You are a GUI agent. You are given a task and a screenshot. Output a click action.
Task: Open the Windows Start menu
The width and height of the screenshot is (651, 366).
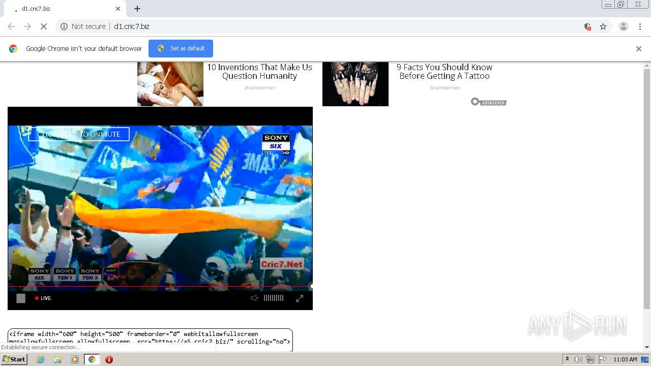pyautogui.click(x=14, y=359)
